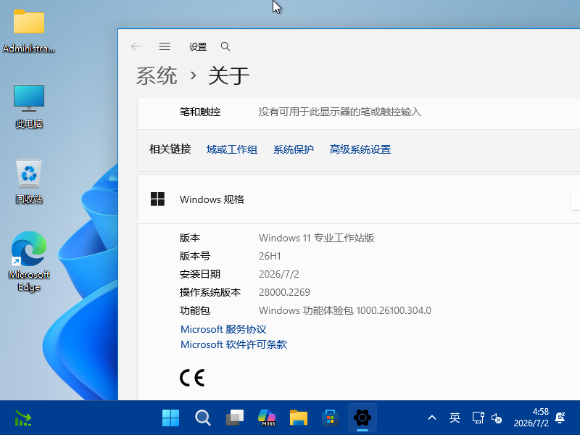Viewport: 580px width, 435px height.
Task: Open 系统保护 link
Action: 294,149
